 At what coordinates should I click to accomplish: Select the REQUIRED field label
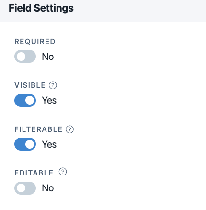pos(35,42)
